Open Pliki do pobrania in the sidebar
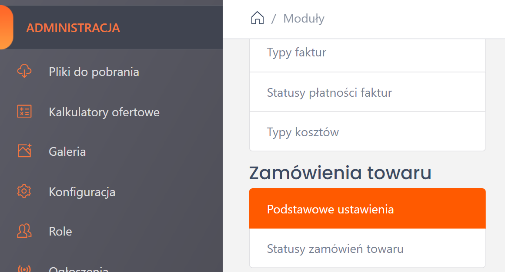 [94, 72]
